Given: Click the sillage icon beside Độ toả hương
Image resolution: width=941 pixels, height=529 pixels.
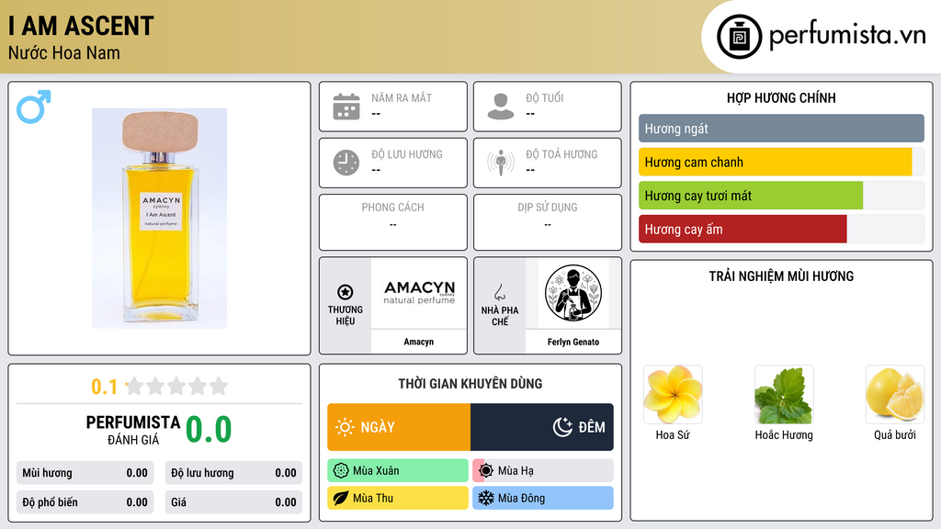Looking at the screenshot, I should [501, 163].
